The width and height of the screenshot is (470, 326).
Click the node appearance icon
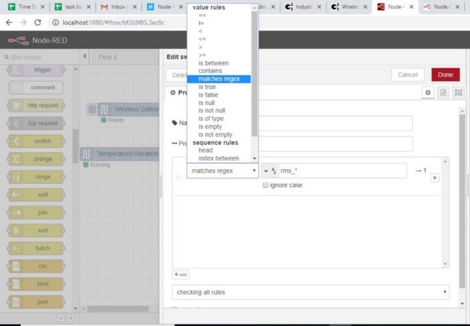(458, 93)
